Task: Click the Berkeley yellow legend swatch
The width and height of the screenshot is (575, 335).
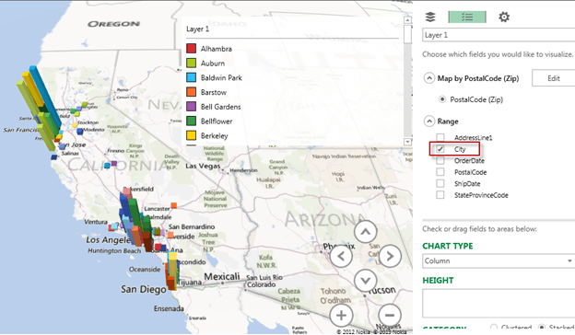Action: click(191, 135)
